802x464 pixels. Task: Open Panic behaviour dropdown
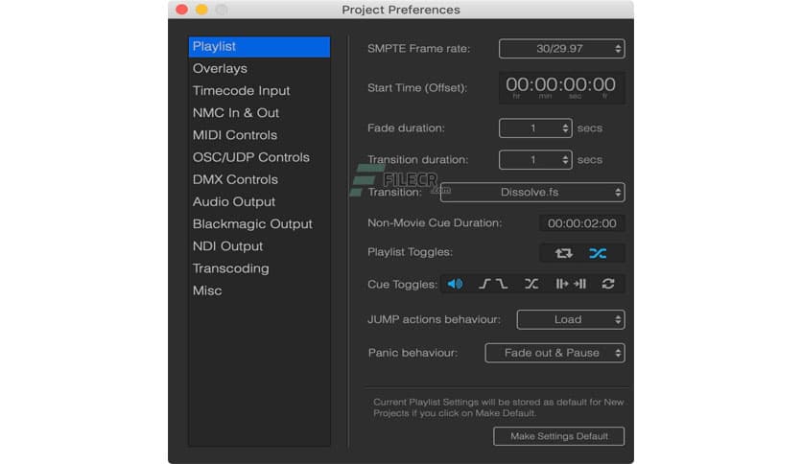tap(554, 353)
